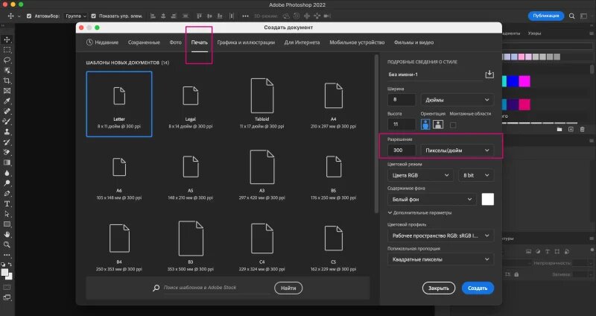
Task: Click the Создать button
Action: pos(478,288)
